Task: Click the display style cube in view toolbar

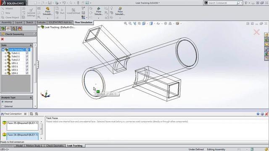Action: click(x=151, y=23)
